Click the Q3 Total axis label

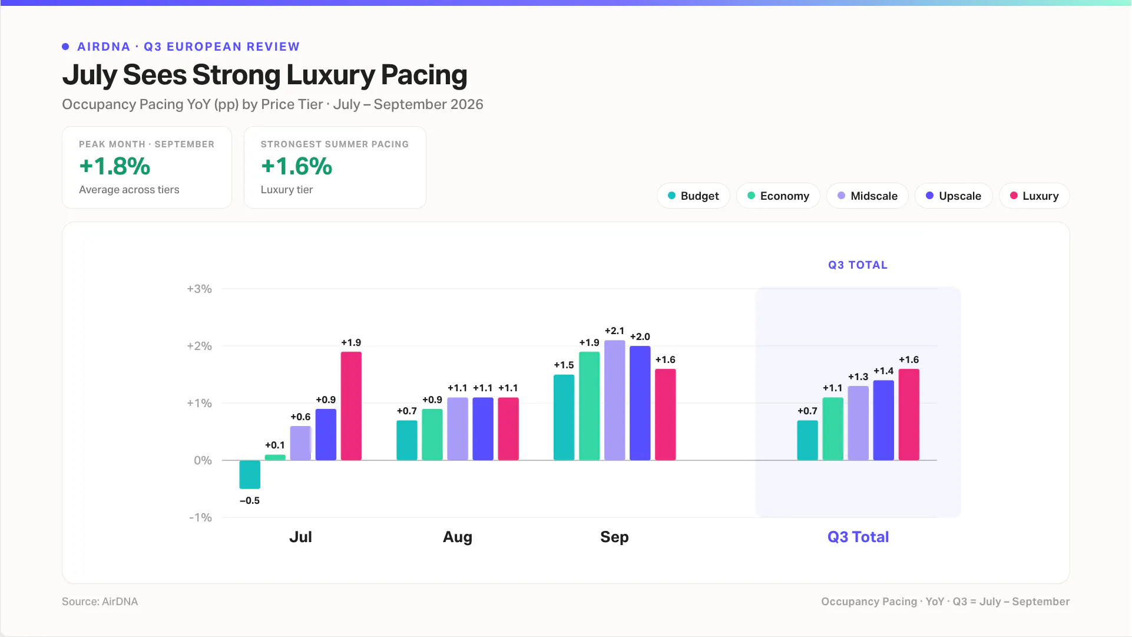click(x=858, y=537)
